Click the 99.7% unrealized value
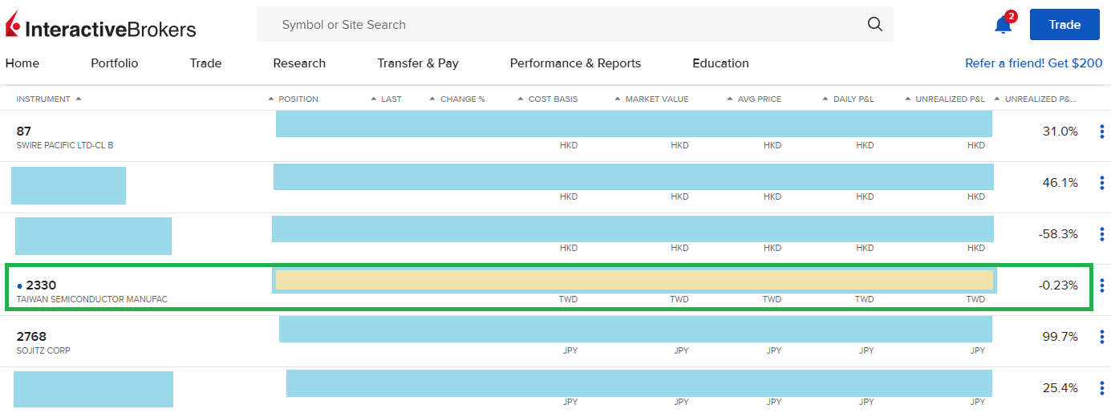Screen dimensions: 1111x413 (x=1060, y=337)
